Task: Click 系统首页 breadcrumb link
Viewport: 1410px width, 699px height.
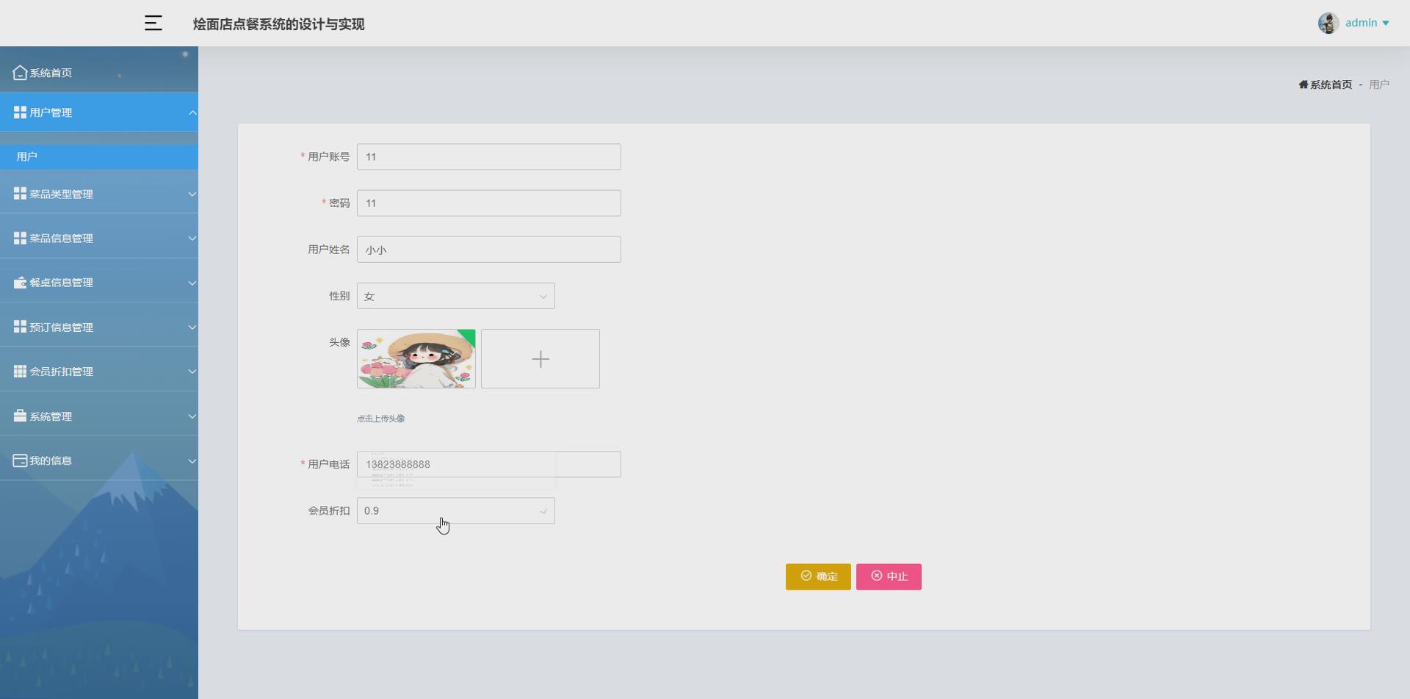Action: (1331, 84)
